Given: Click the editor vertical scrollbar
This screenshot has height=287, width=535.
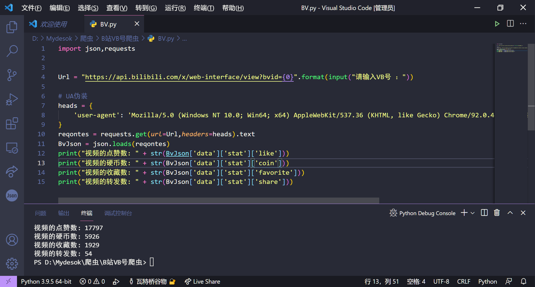Looking at the screenshot, I should click(531, 87).
